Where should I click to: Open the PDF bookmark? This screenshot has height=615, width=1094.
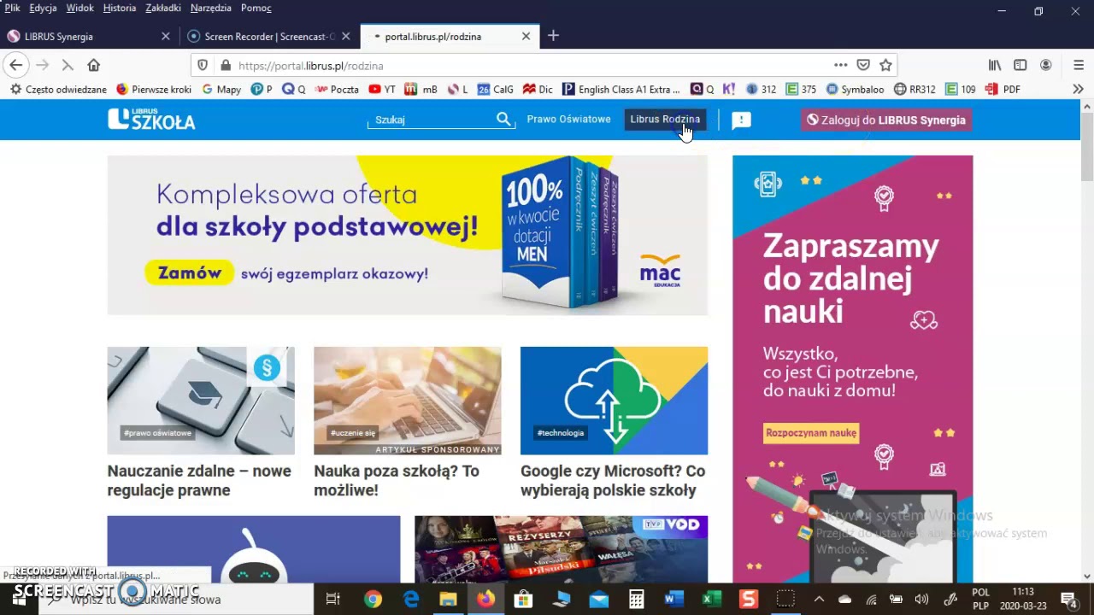coord(1003,89)
